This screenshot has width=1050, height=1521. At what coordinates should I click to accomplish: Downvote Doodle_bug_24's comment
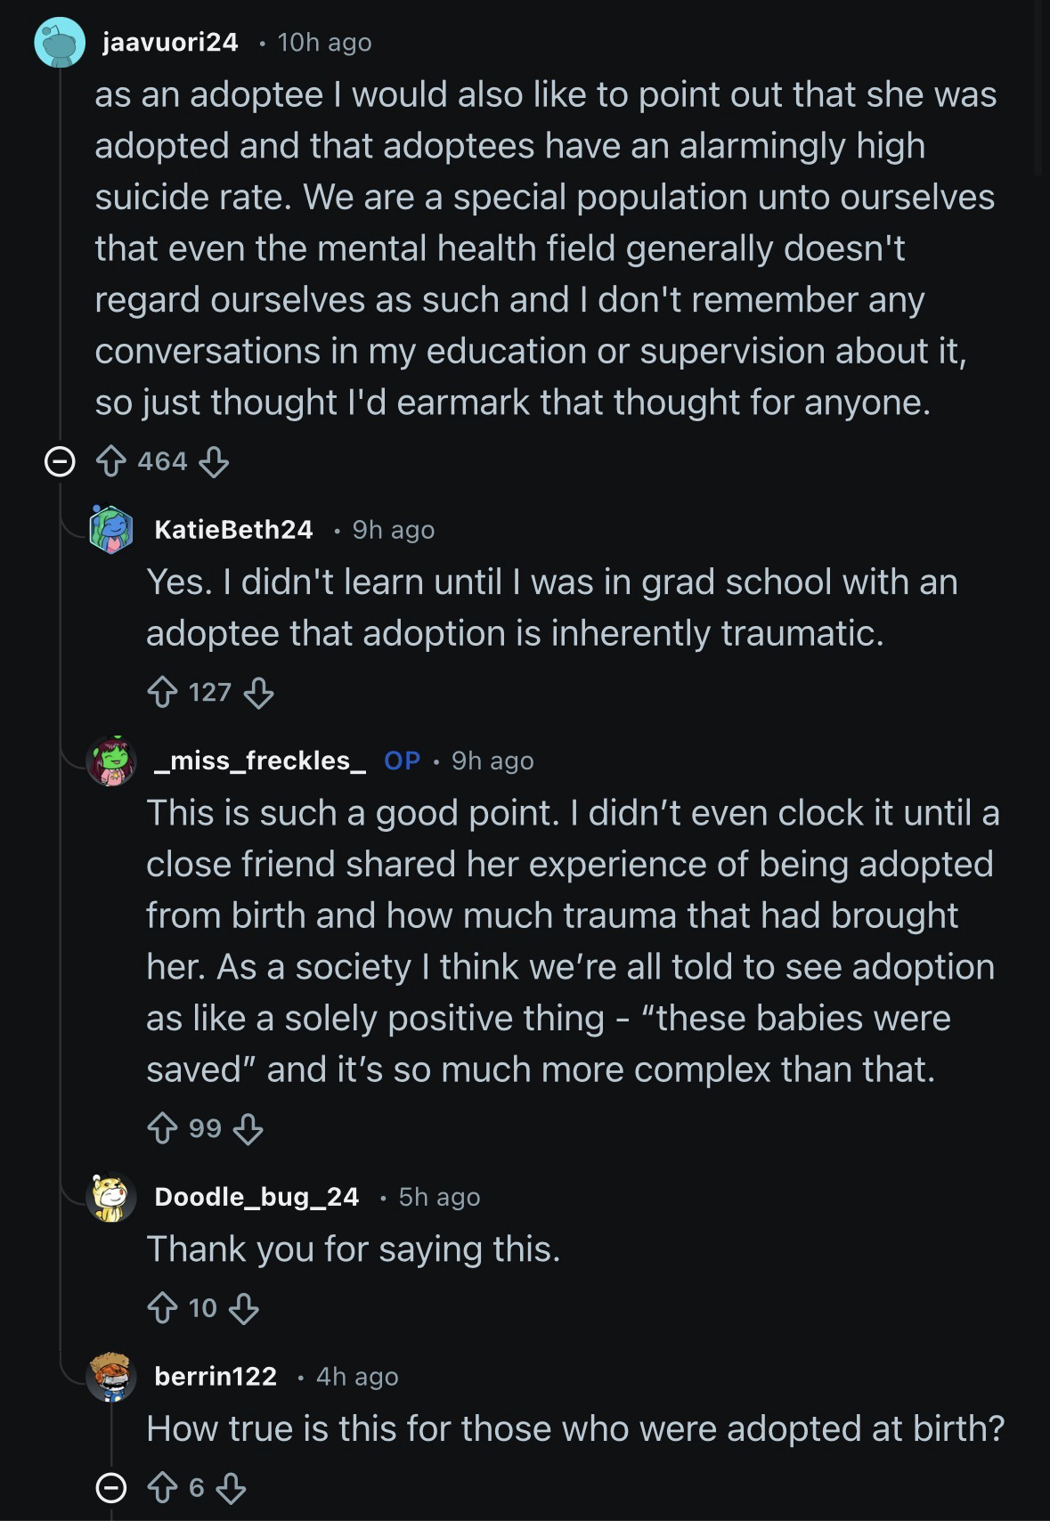tap(243, 1308)
